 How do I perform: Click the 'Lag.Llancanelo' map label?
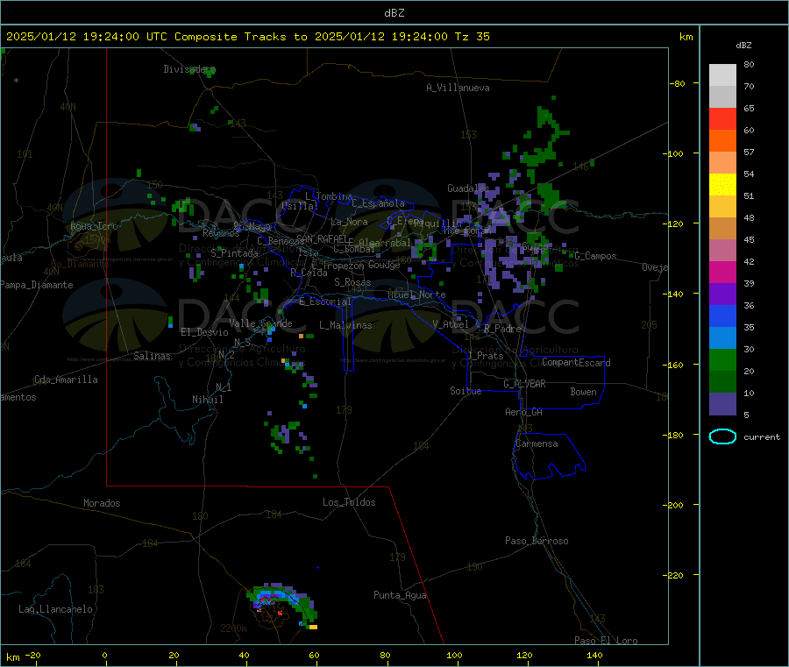point(56,609)
